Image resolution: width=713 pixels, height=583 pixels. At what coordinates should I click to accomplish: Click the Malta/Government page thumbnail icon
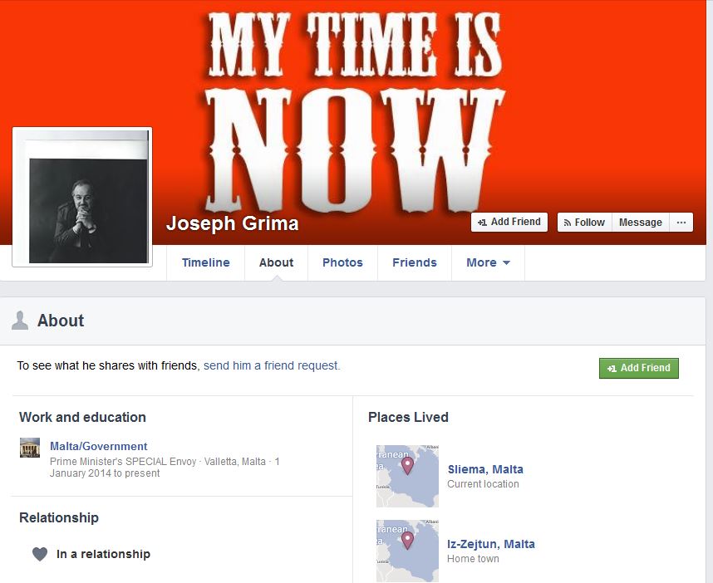(x=30, y=448)
